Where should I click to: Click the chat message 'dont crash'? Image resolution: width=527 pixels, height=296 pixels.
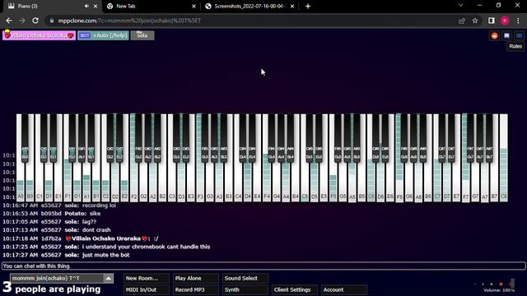coord(96,230)
